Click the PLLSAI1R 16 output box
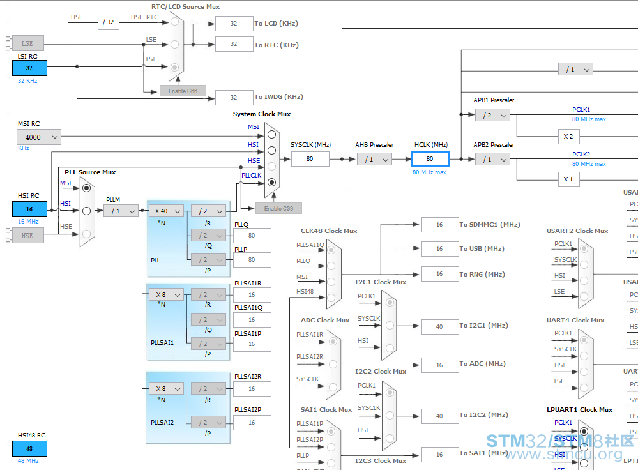This screenshot has width=638, height=470. pos(252,295)
